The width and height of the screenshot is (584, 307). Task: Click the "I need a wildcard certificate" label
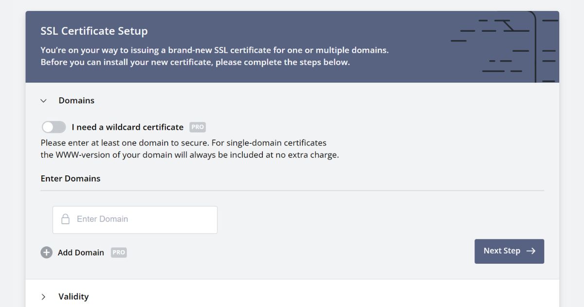pyautogui.click(x=128, y=127)
